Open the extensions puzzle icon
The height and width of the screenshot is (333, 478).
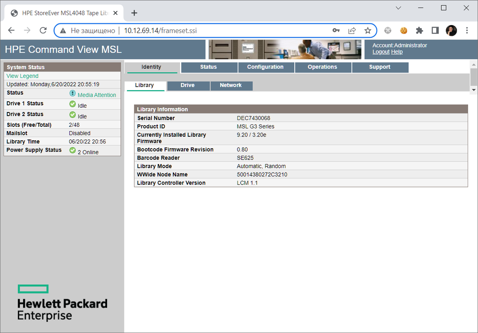point(419,30)
